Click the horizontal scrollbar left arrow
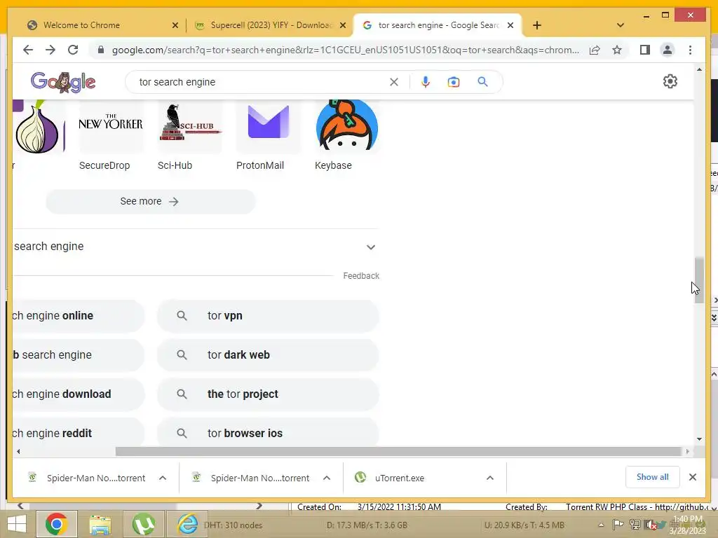Viewport: 718px width, 538px height. click(18, 452)
